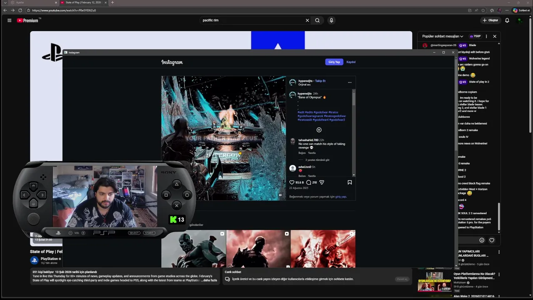
Task: Click Giriş Yap button in Instagram window
Action: coord(334,62)
